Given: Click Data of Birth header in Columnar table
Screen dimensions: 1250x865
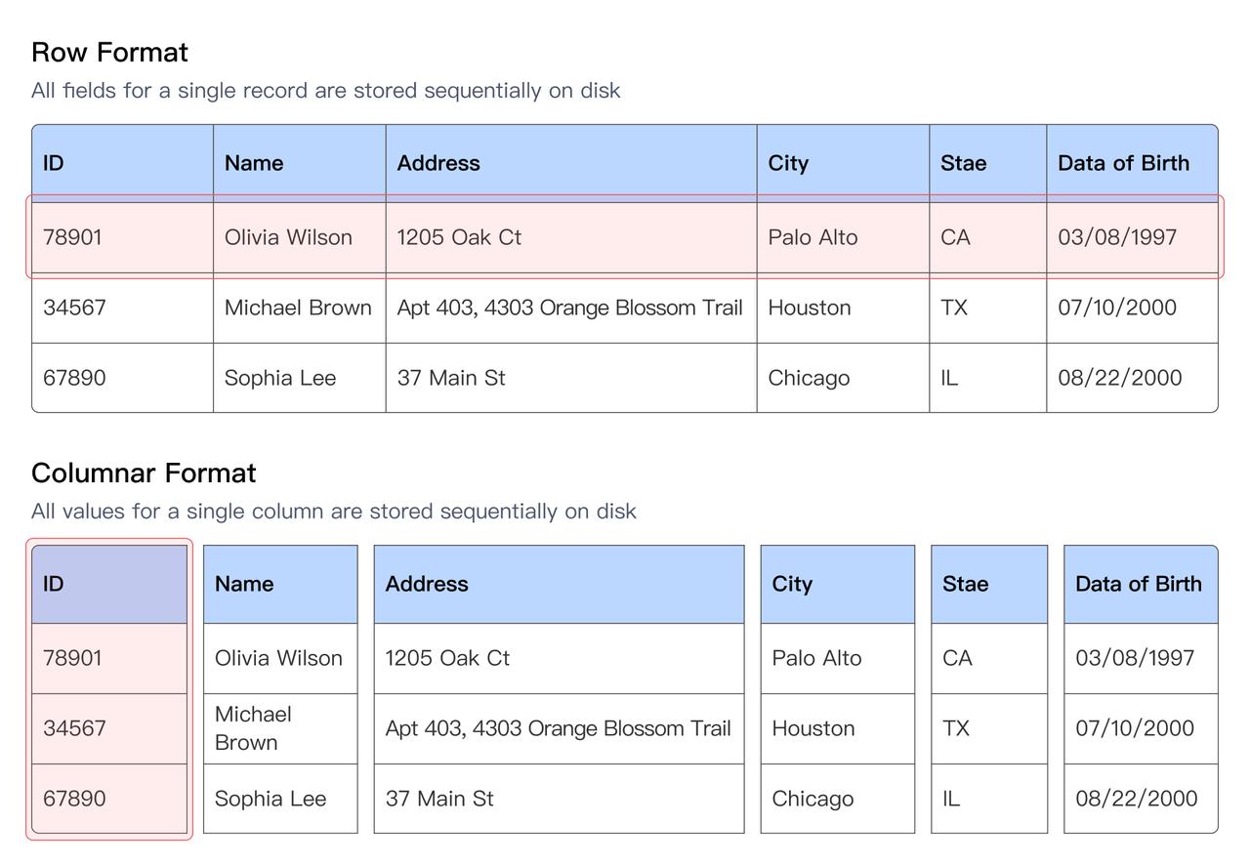Looking at the screenshot, I should click(1138, 584).
